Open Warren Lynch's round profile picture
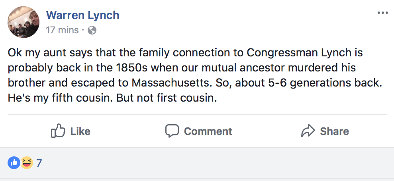 click(24, 22)
